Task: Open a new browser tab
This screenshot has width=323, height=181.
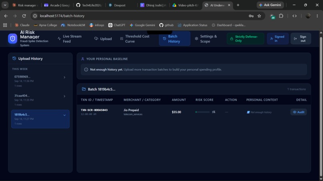Action: click(x=238, y=5)
